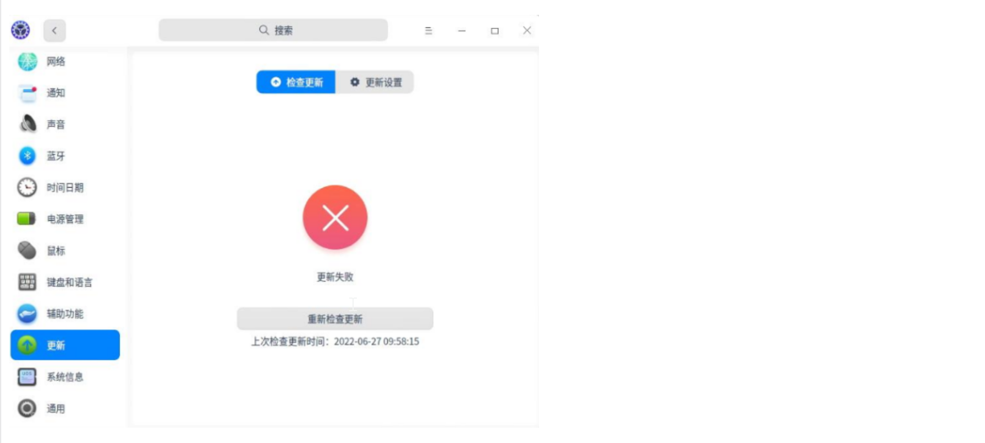Switch to the 检查更新 tab
This screenshot has height=443, width=985.
click(x=296, y=82)
